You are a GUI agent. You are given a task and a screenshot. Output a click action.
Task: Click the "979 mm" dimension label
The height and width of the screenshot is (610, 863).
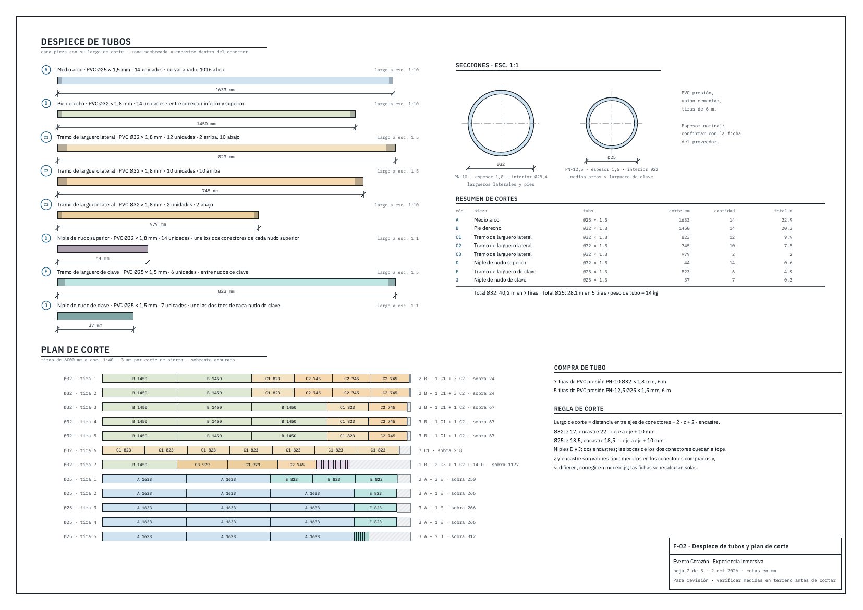pyautogui.click(x=157, y=224)
